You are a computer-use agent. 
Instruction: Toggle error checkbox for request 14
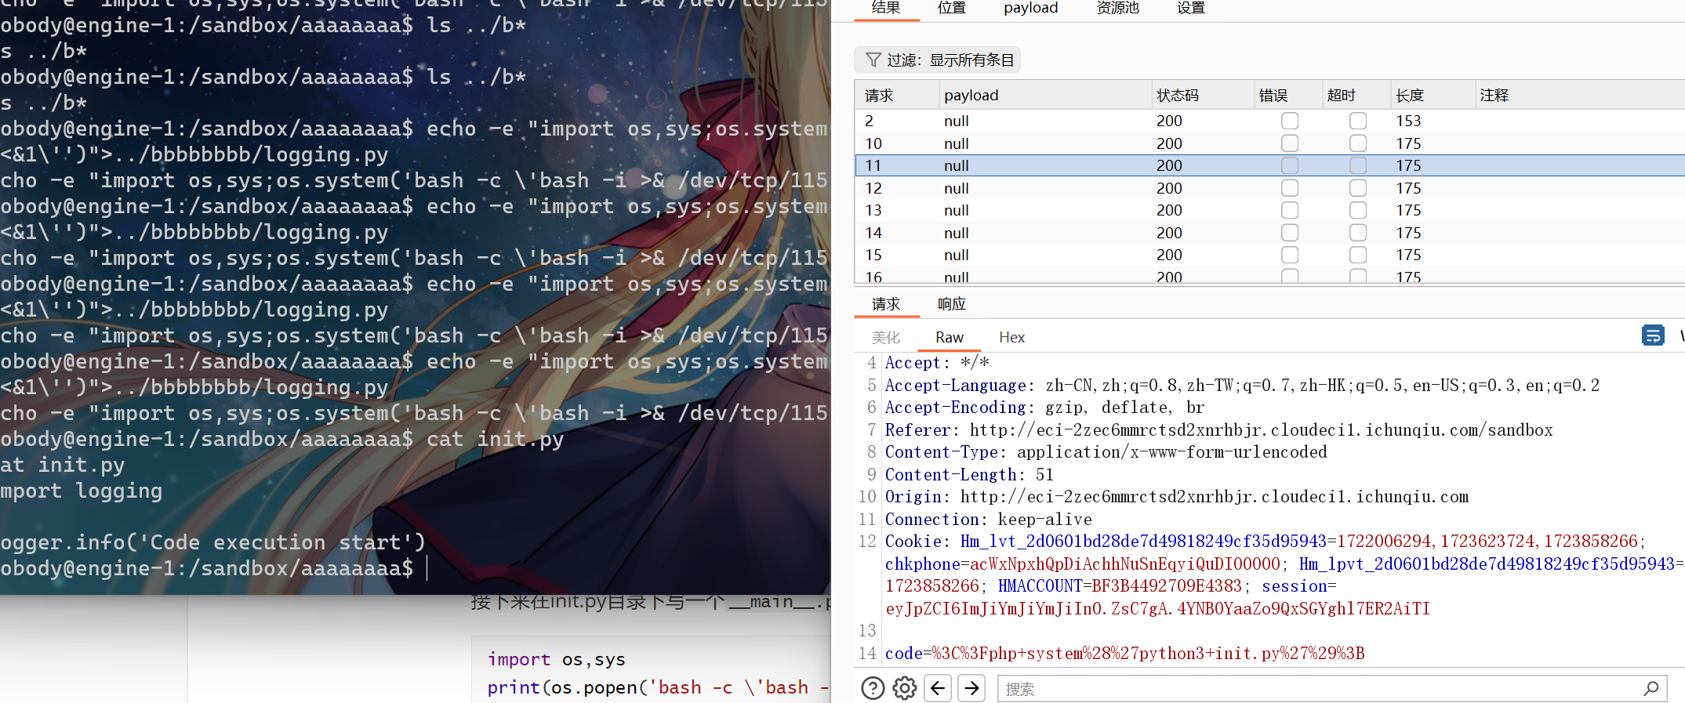click(1290, 233)
